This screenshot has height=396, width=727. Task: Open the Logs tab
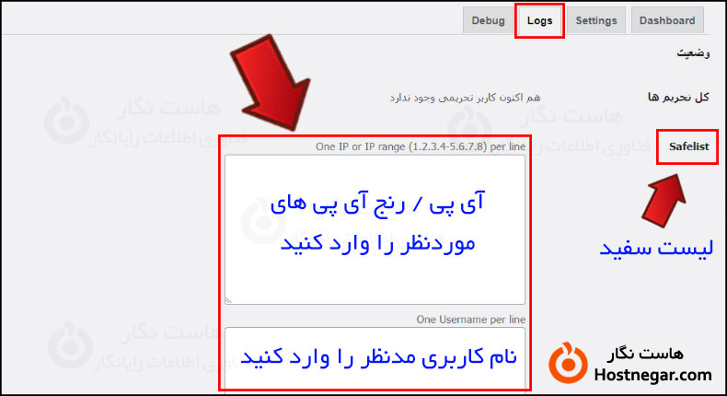coord(539,20)
